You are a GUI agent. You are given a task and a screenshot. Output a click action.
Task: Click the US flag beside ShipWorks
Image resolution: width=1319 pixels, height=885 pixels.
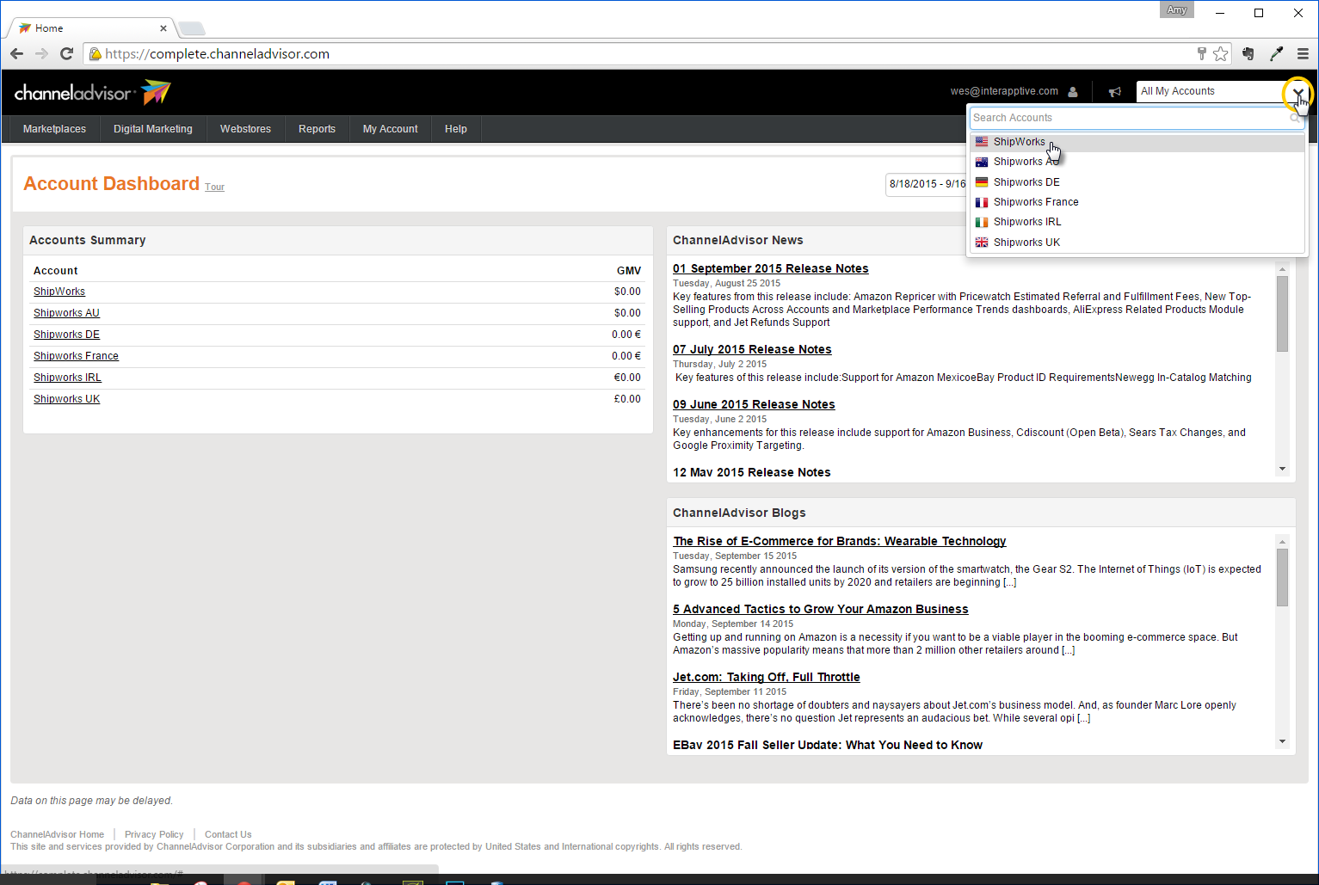pos(982,142)
